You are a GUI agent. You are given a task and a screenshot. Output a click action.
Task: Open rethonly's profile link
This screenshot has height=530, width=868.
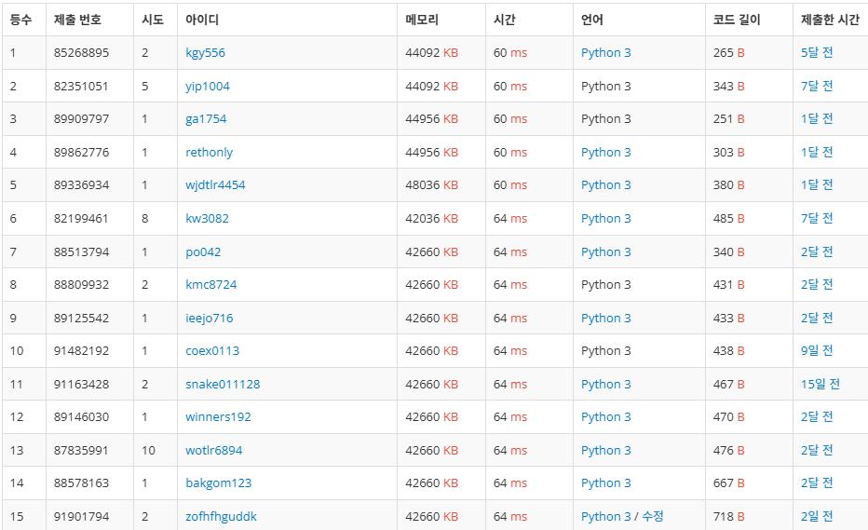point(209,153)
